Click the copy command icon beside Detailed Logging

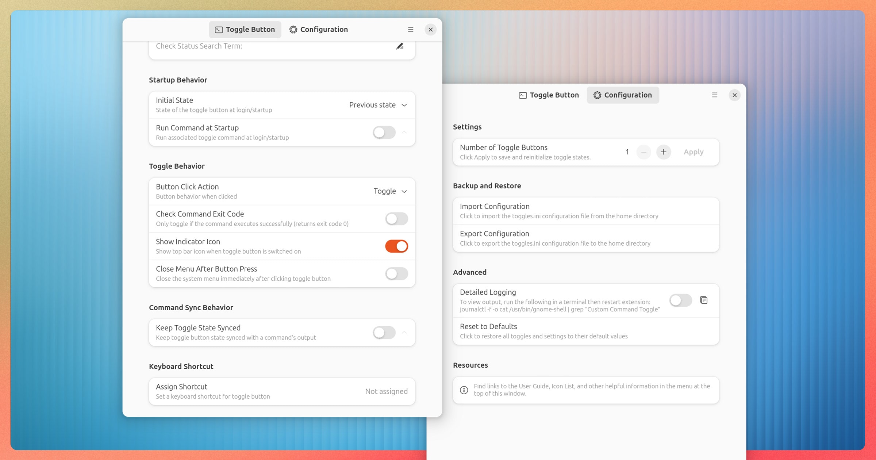(x=704, y=300)
